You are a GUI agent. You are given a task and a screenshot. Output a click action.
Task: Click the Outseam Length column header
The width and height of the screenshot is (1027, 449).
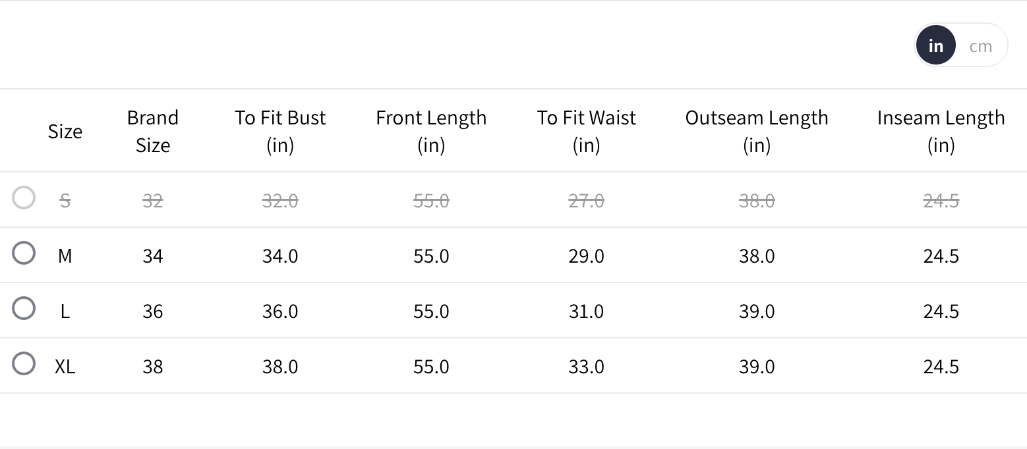[x=757, y=131]
